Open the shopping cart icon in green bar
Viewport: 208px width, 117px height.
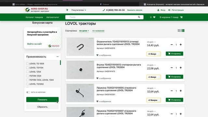pyautogui.click(x=181, y=17)
